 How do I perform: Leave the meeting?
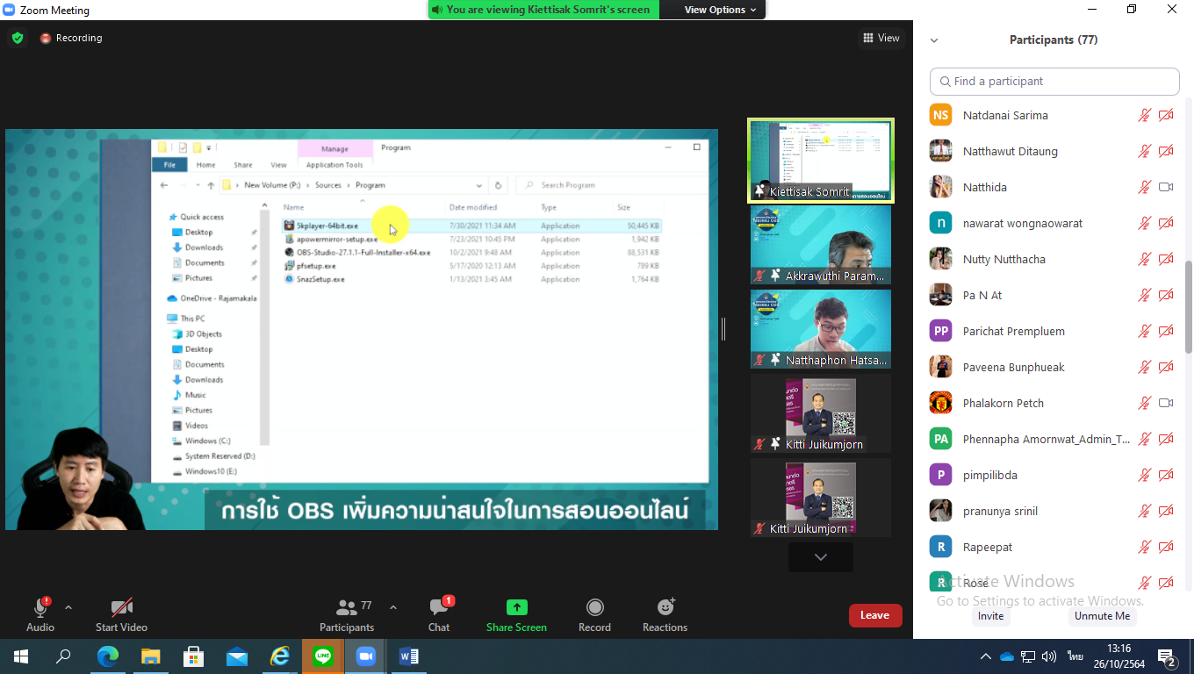pos(875,615)
